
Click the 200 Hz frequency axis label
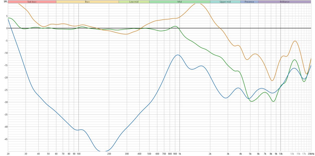(x=109, y=154)
